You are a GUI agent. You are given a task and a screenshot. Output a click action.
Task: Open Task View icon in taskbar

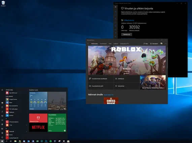[11, 141]
